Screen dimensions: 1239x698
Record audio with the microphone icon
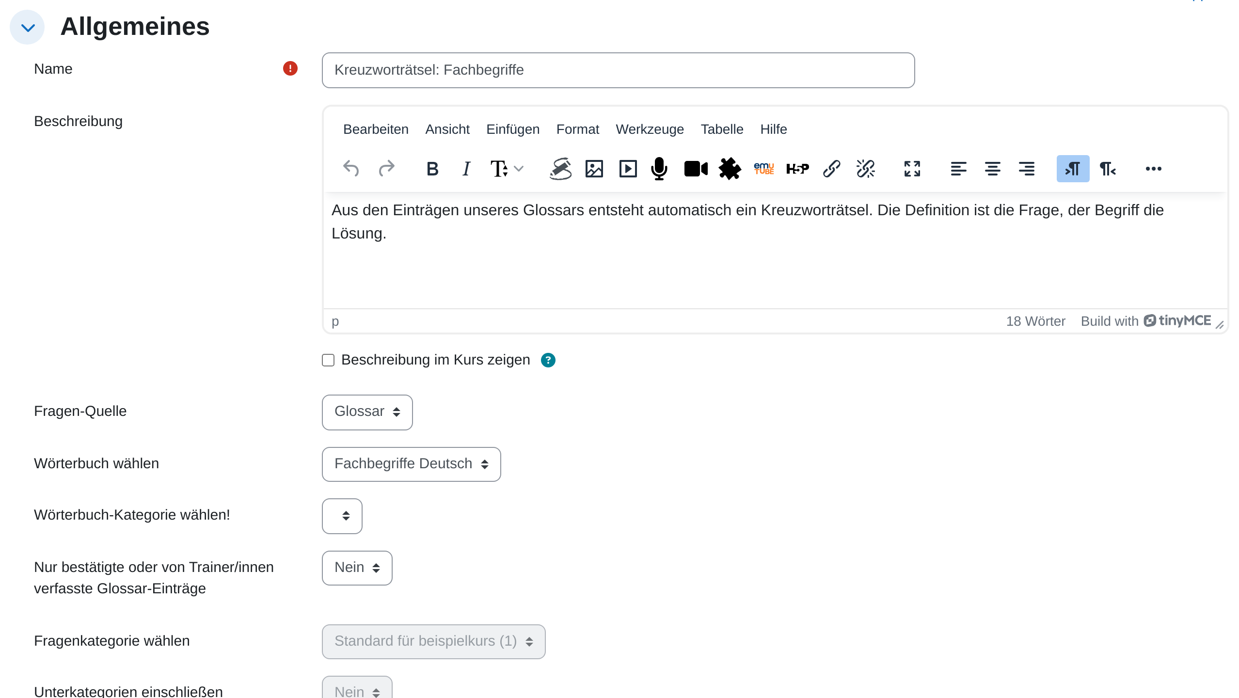click(x=659, y=169)
